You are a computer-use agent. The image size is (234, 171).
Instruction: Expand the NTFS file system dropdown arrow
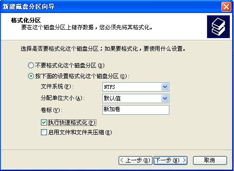165,87
